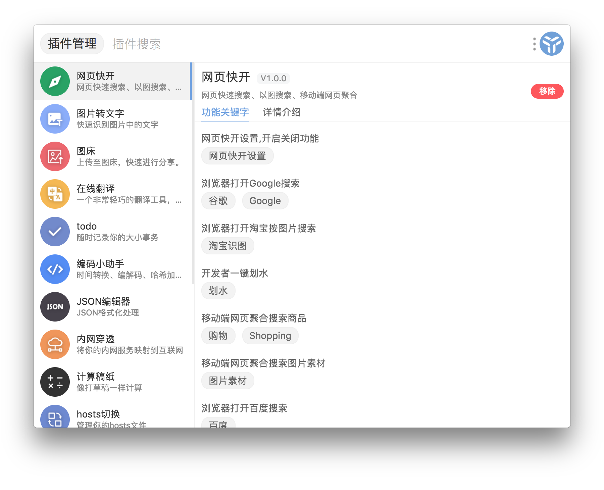This screenshot has height=490, width=604.
Task: Click the 网页快开设置 keyword tag
Action: [237, 156]
